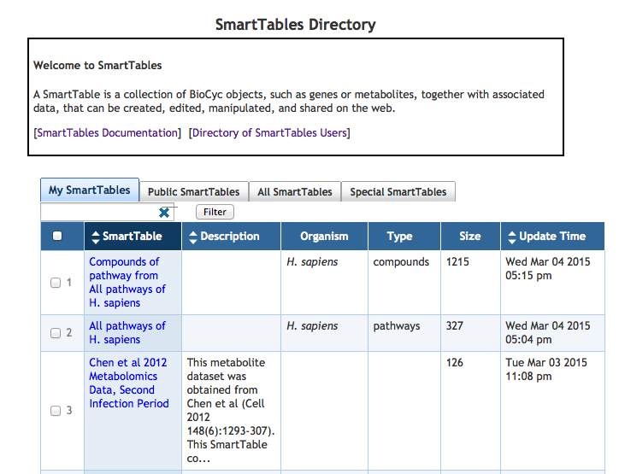Switch to Public SmartTables tab
The height and width of the screenshot is (474, 619).
pyautogui.click(x=193, y=192)
